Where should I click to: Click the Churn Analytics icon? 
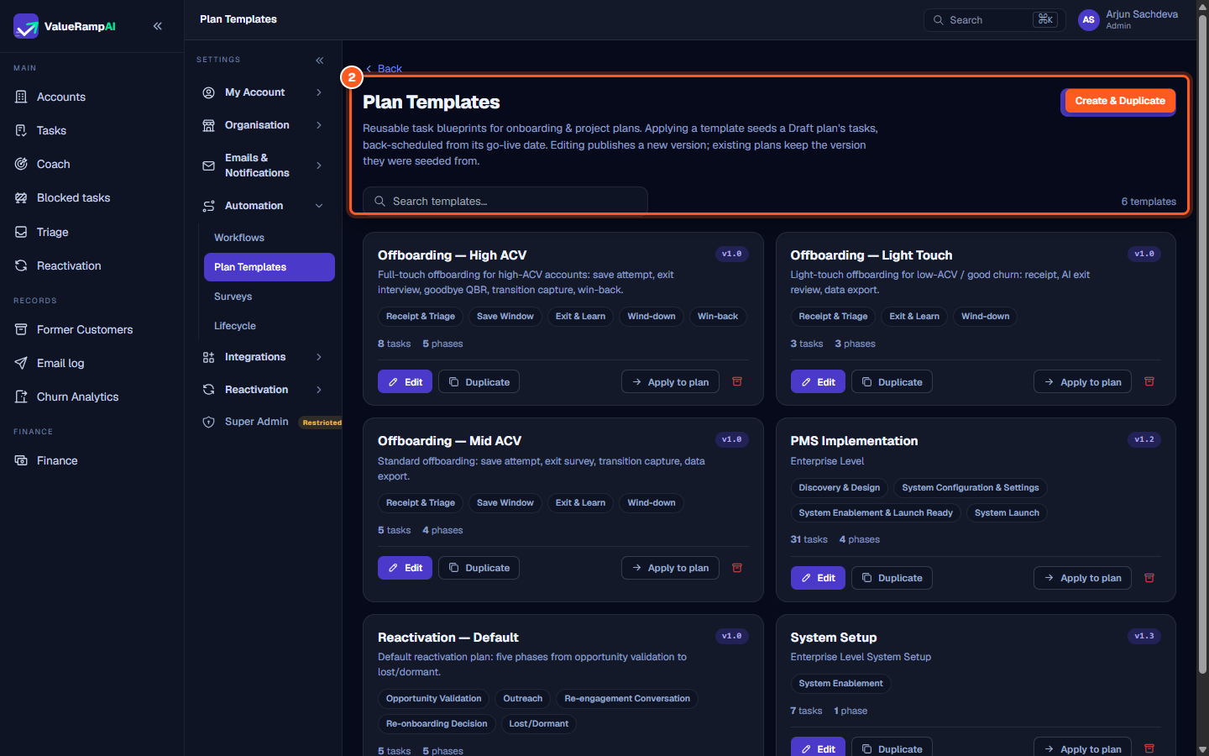(21, 396)
